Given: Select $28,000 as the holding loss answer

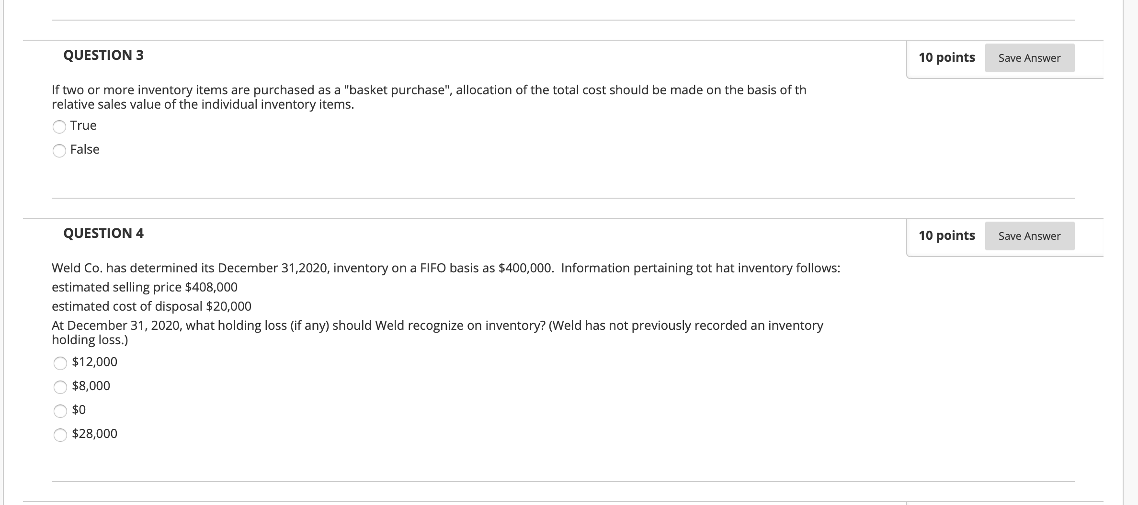Looking at the screenshot, I should tap(59, 436).
